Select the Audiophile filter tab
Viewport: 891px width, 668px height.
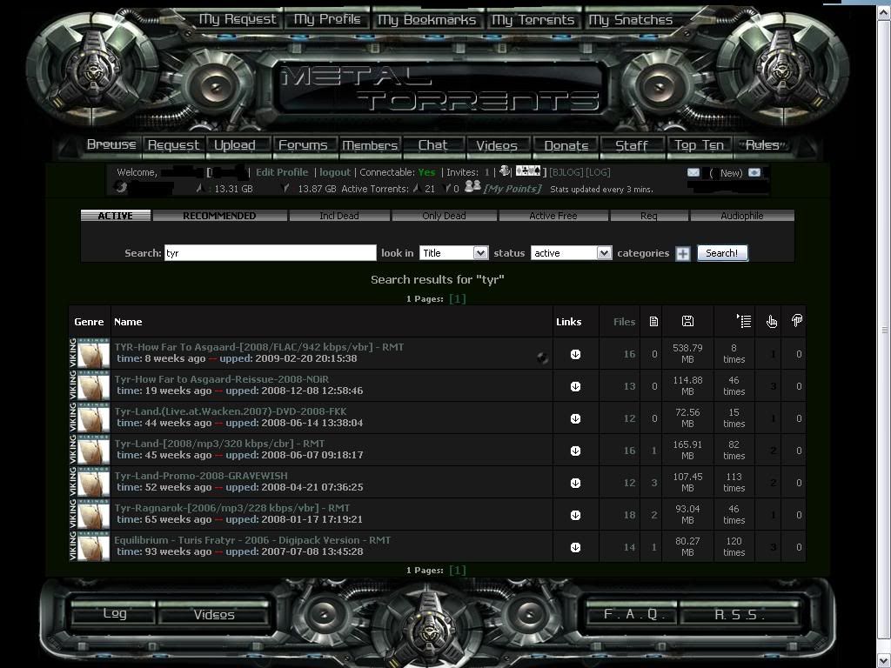coord(741,216)
